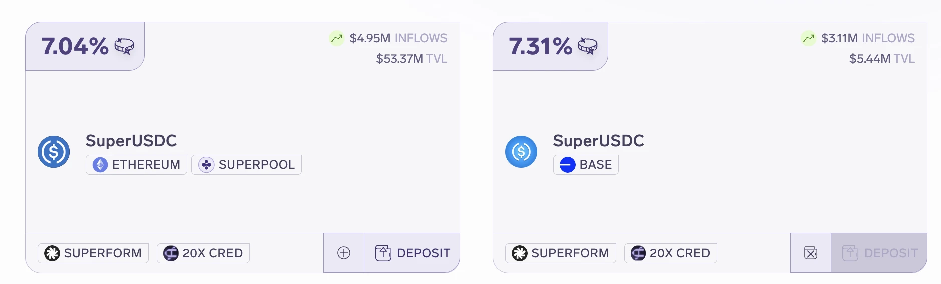Click the rewards icon beside 7.31%
Screen dimensions: 941x284
tap(588, 46)
